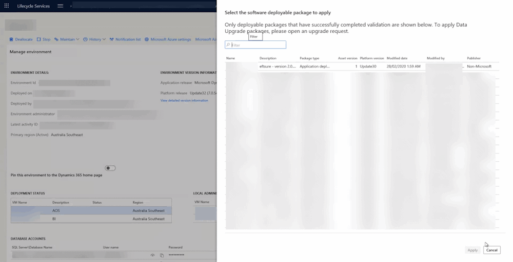The image size is (513, 262).
Task: Click the Lifecycle Services title
Action: tap(33, 6)
